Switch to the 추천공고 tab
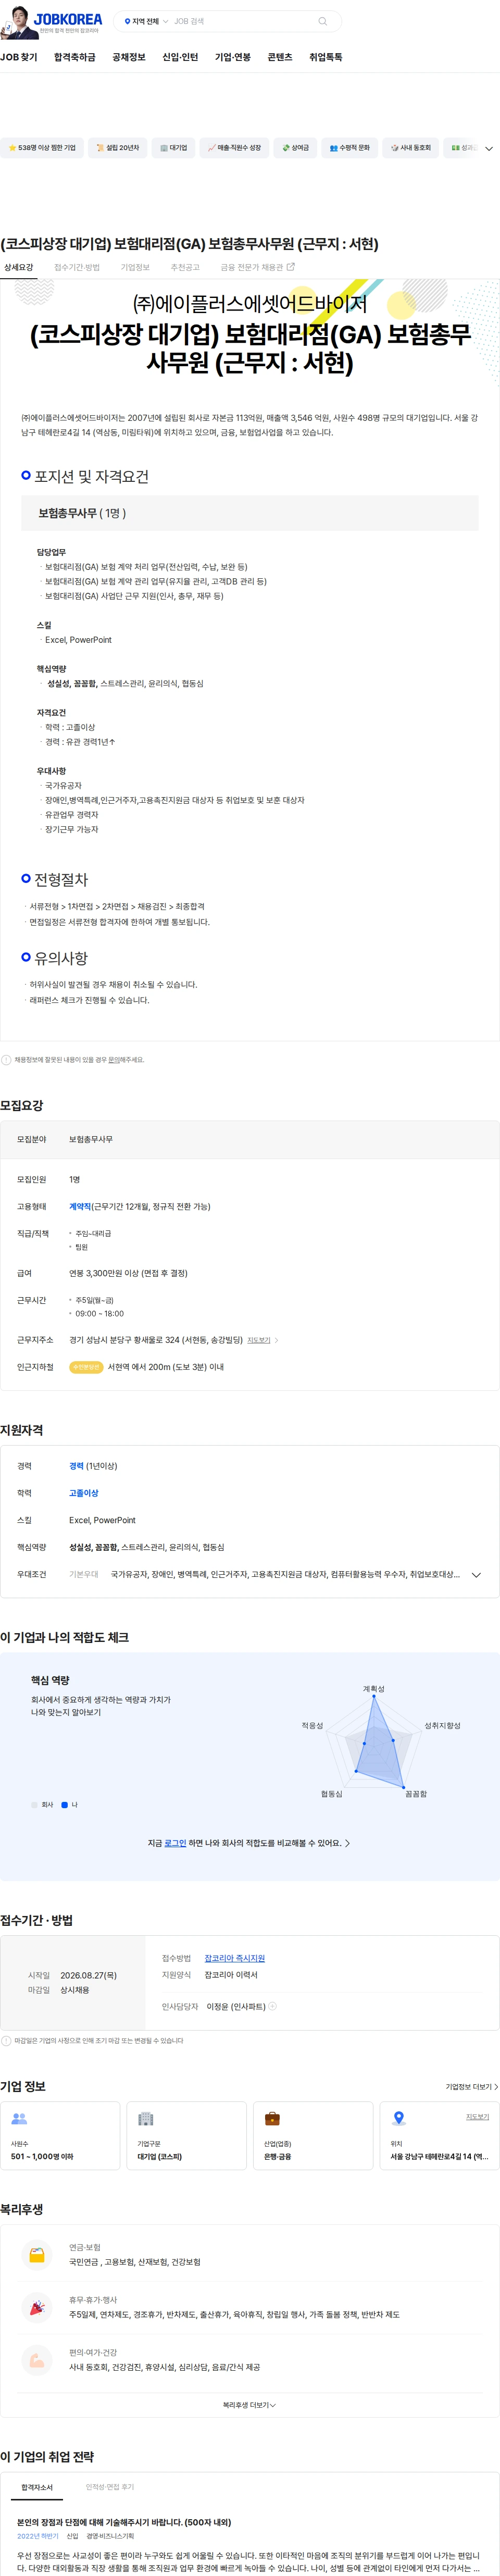The height and width of the screenshot is (2576, 500). tap(185, 268)
